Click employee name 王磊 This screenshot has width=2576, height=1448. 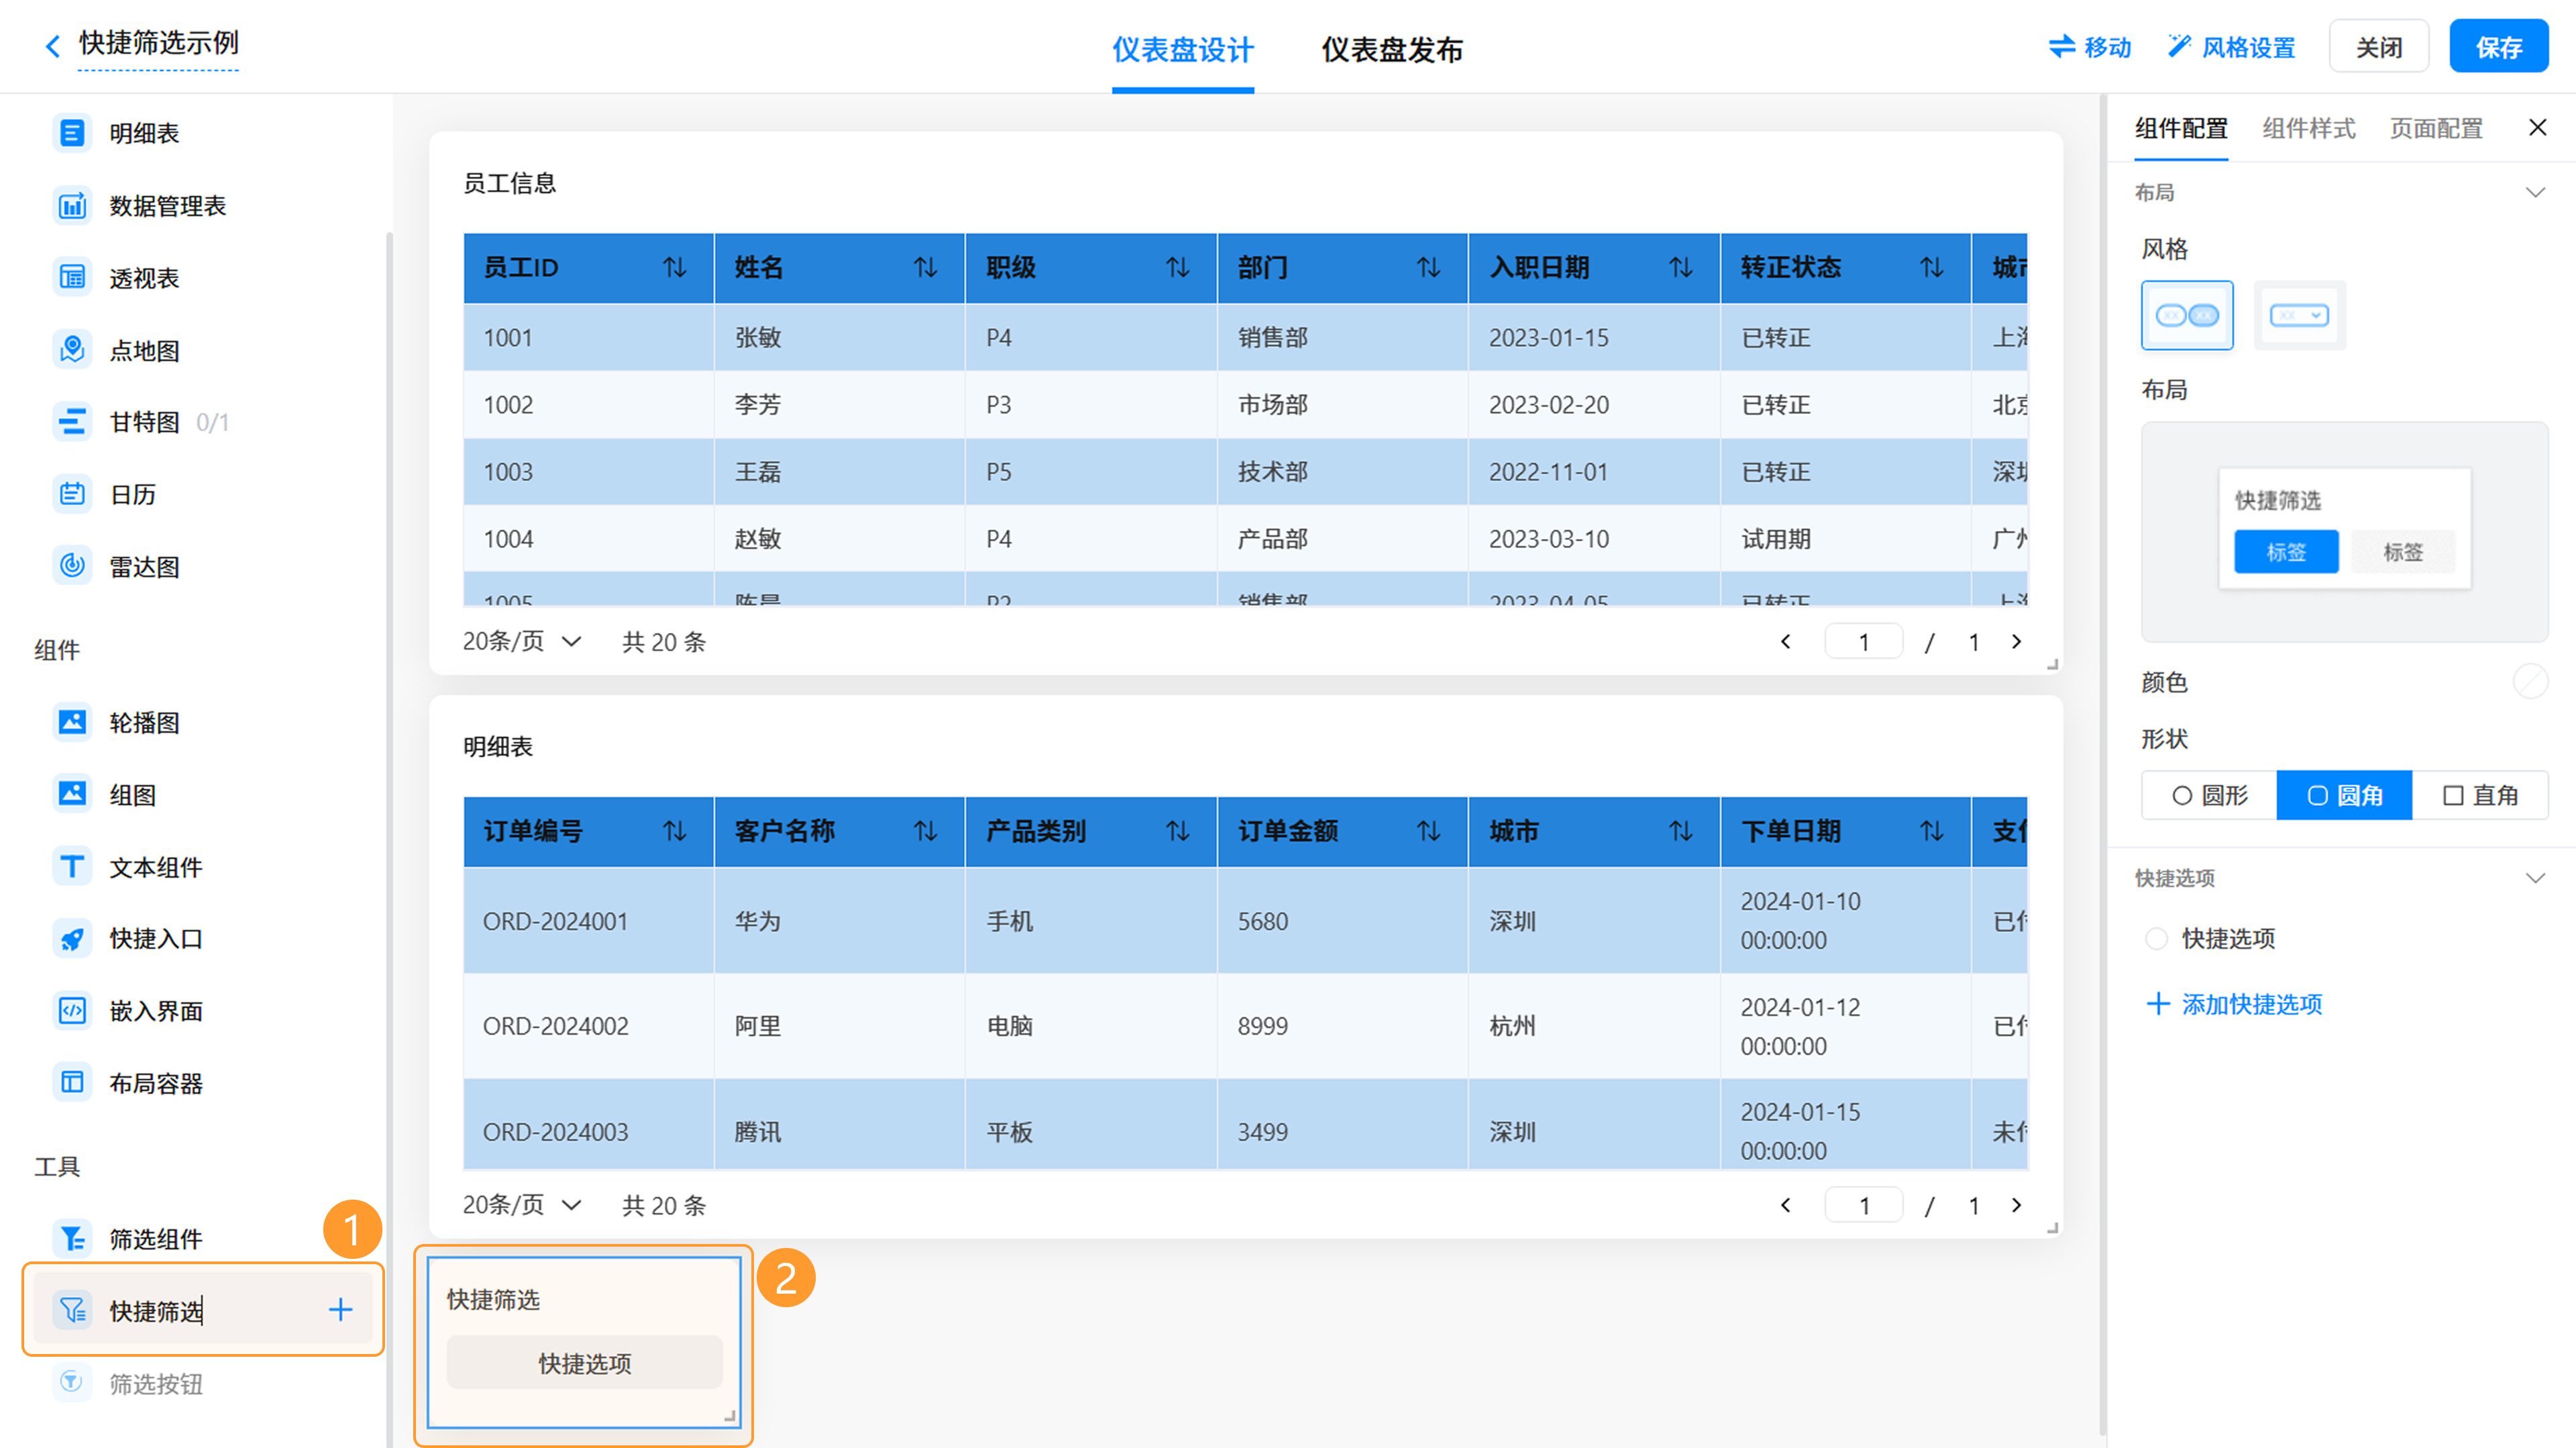(758, 472)
